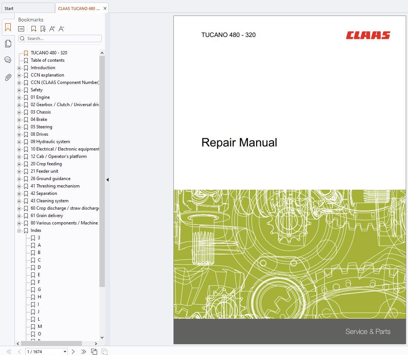Select the CCN (CLAAS Component Number) bookmark
408x355 pixels.
tap(65, 82)
